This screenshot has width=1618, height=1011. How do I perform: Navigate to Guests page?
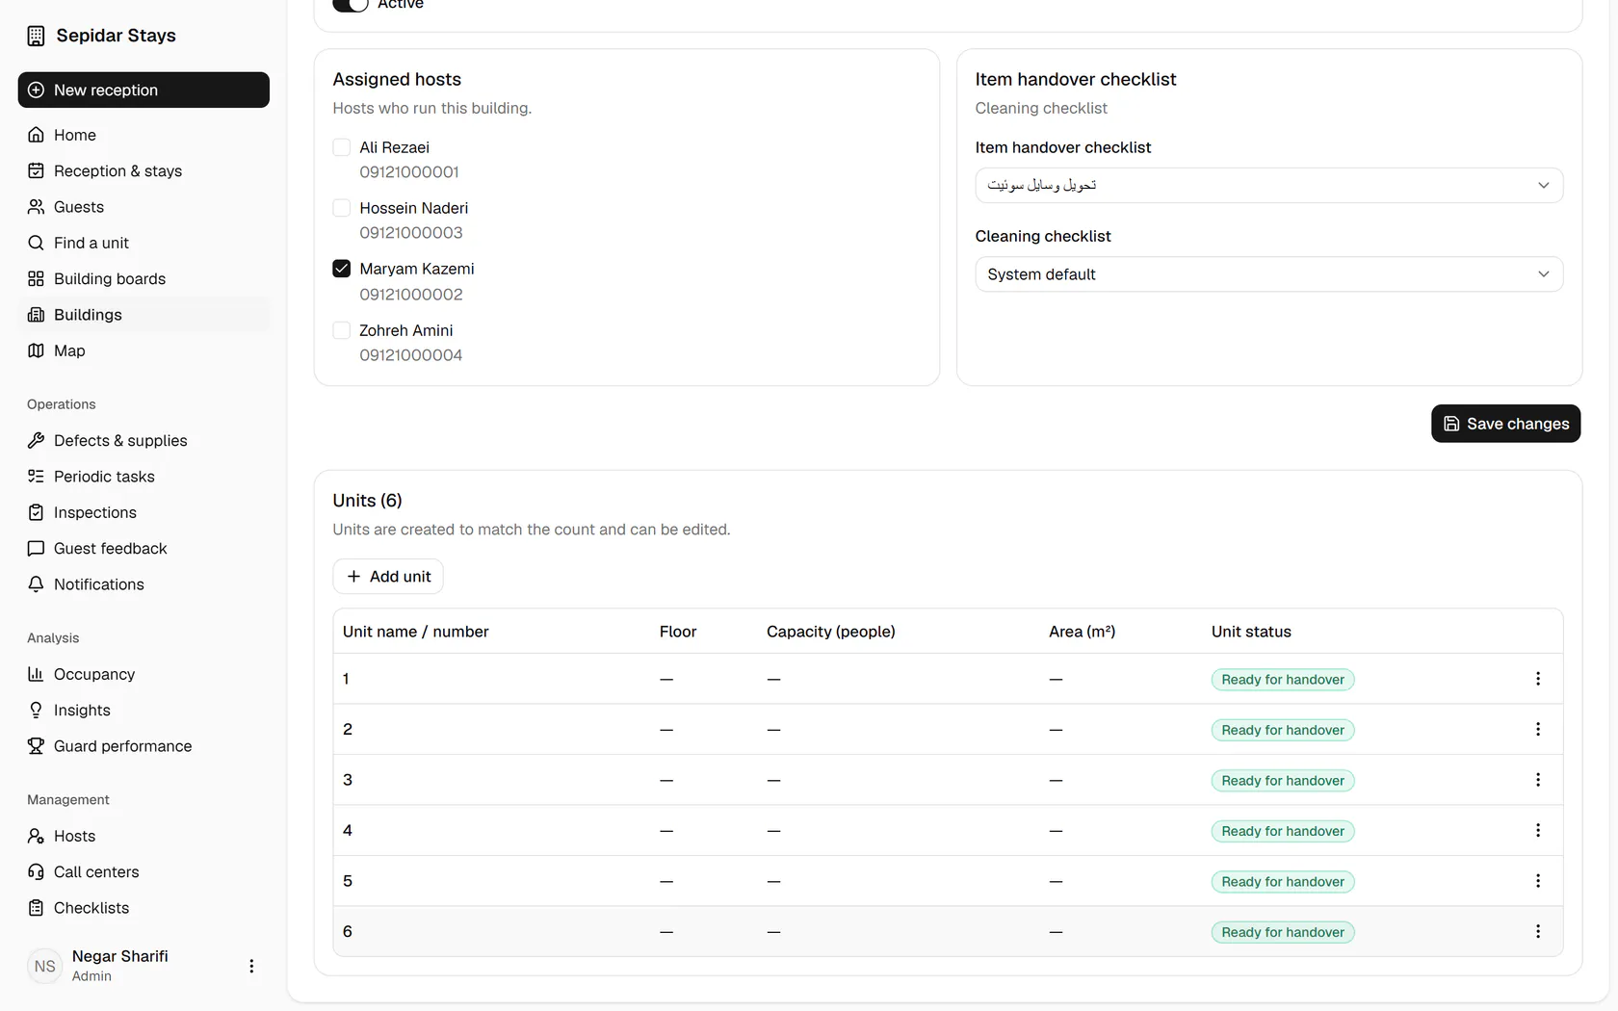(144, 207)
